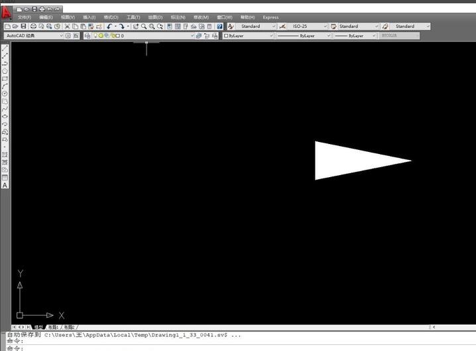The height and width of the screenshot is (351, 476).
Task: Select the Polygon tool in draw toolbar
Action: click(x=5, y=70)
